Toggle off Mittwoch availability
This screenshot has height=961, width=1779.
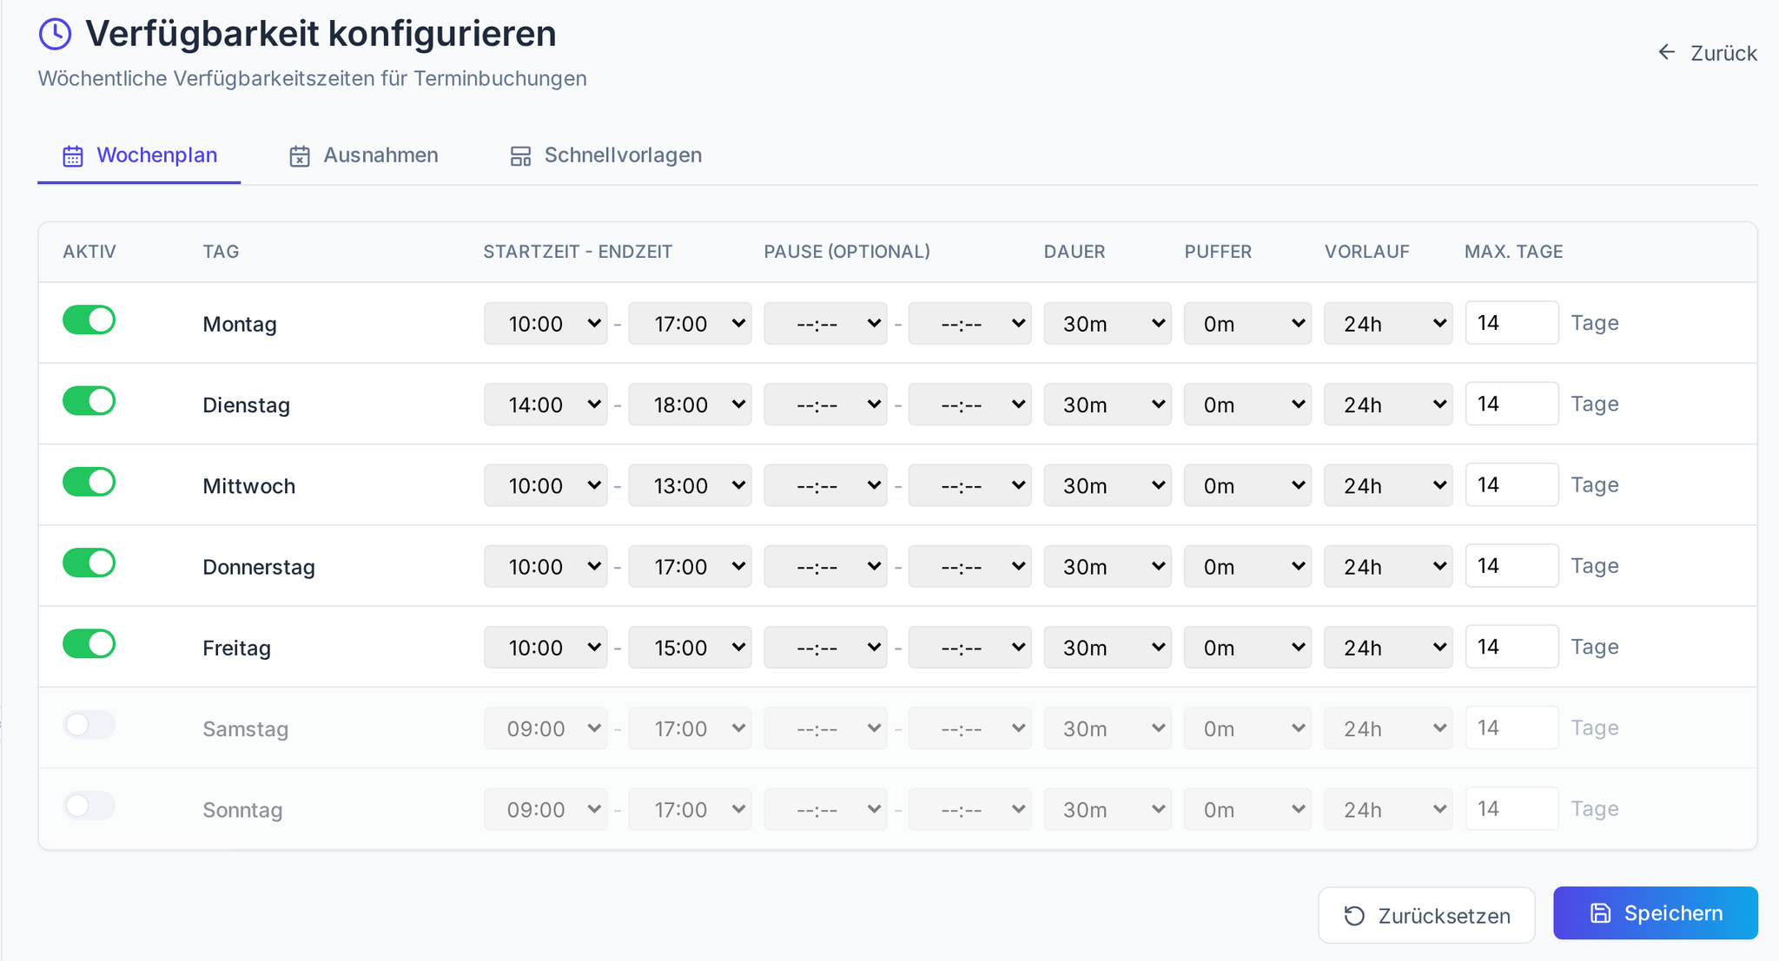tap(89, 482)
